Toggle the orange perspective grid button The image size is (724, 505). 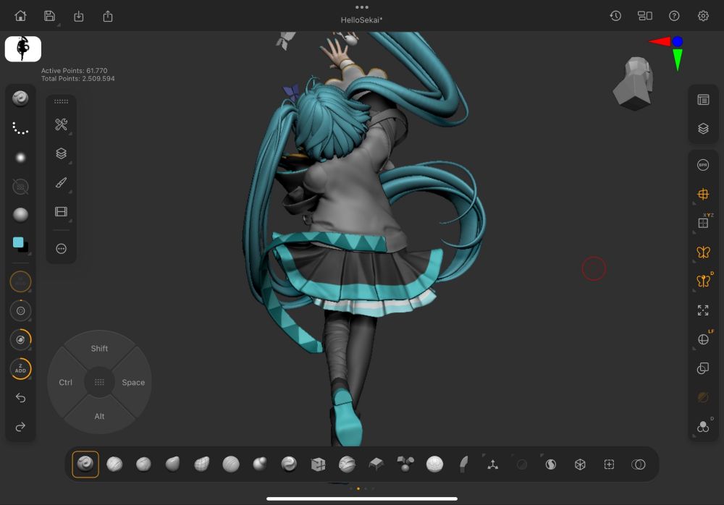coord(703,194)
